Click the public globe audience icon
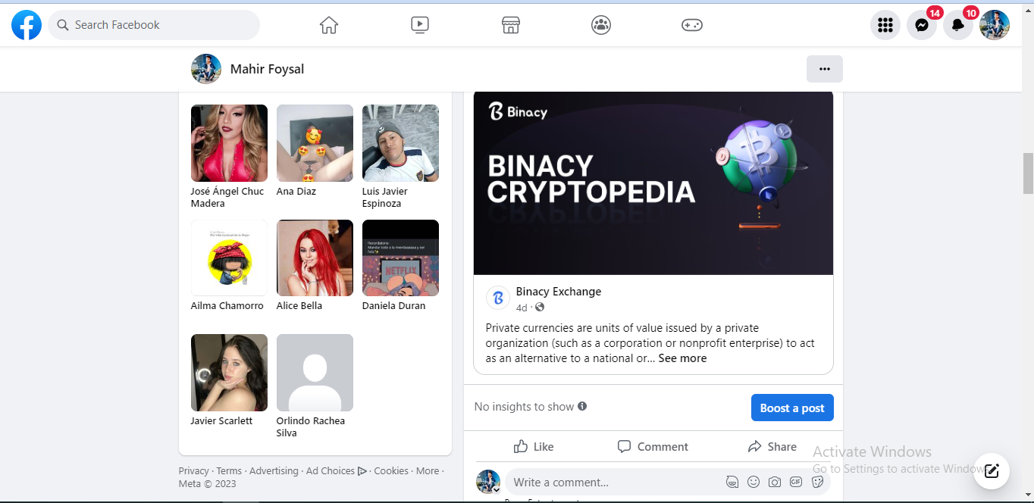Screen dimensions: 1034x503 click(x=539, y=308)
